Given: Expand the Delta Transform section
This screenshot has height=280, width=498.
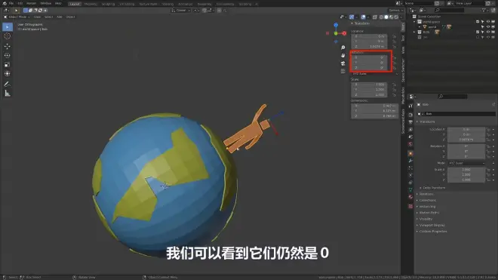Looking at the screenshot, I should tap(434, 188).
